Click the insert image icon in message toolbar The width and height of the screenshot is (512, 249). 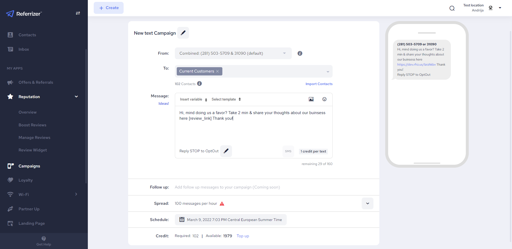311,99
